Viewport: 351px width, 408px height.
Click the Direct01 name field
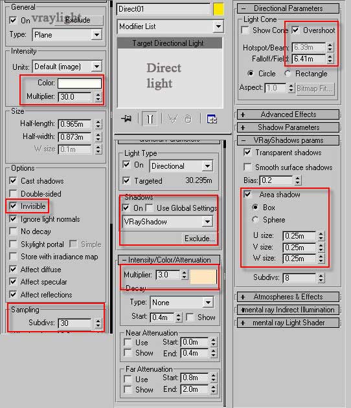(x=163, y=9)
